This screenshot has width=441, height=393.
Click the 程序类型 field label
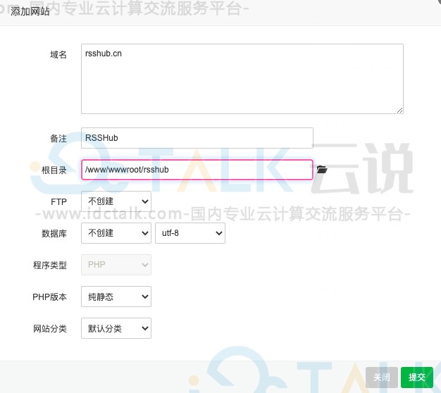point(50,265)
